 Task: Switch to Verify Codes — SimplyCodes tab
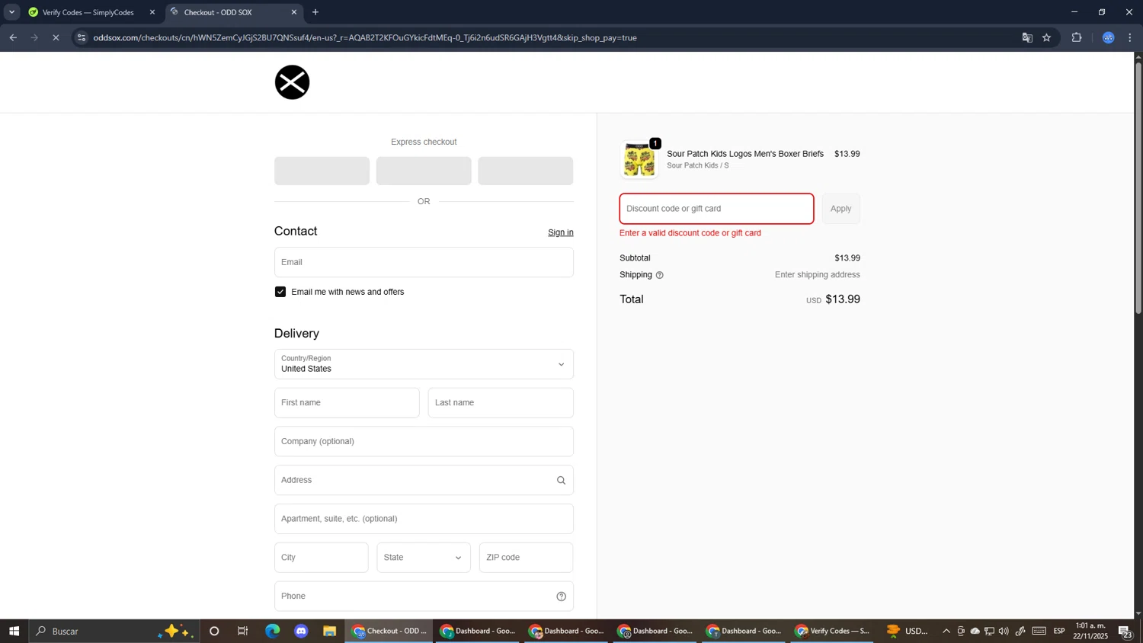tap(88, 12)
